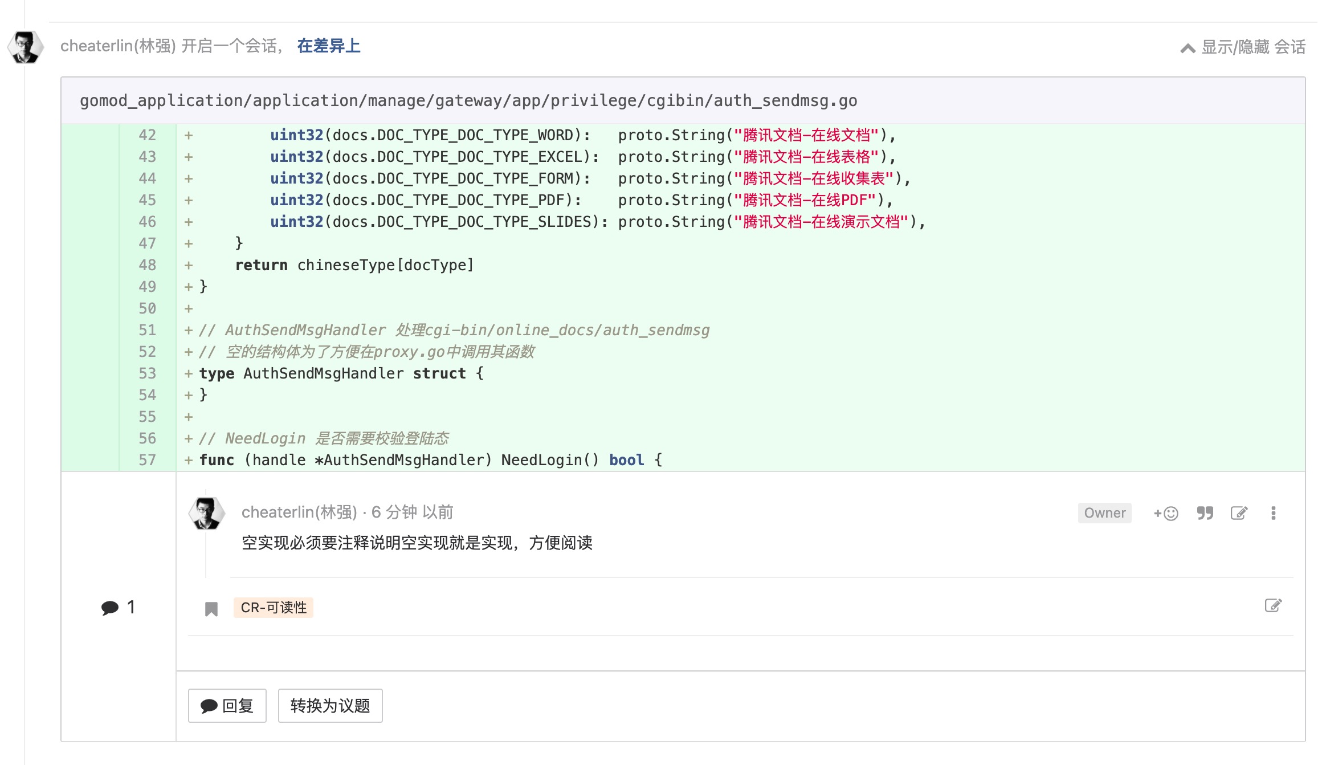Collapse conversation using chevron up arrow
The width and height of the screenshot is (1322, 765).
[x=1188, y=48]
